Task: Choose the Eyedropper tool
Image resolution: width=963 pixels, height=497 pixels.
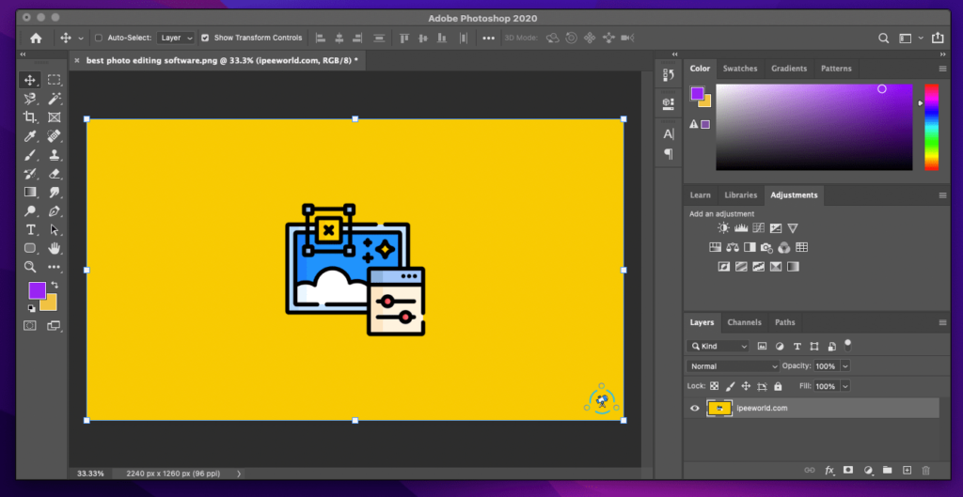Action: tap(29, 135)
